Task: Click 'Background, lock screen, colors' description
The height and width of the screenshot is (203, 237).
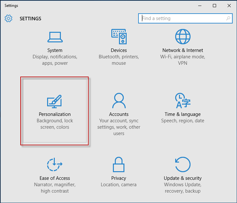Action: click(x=55, y=124)
